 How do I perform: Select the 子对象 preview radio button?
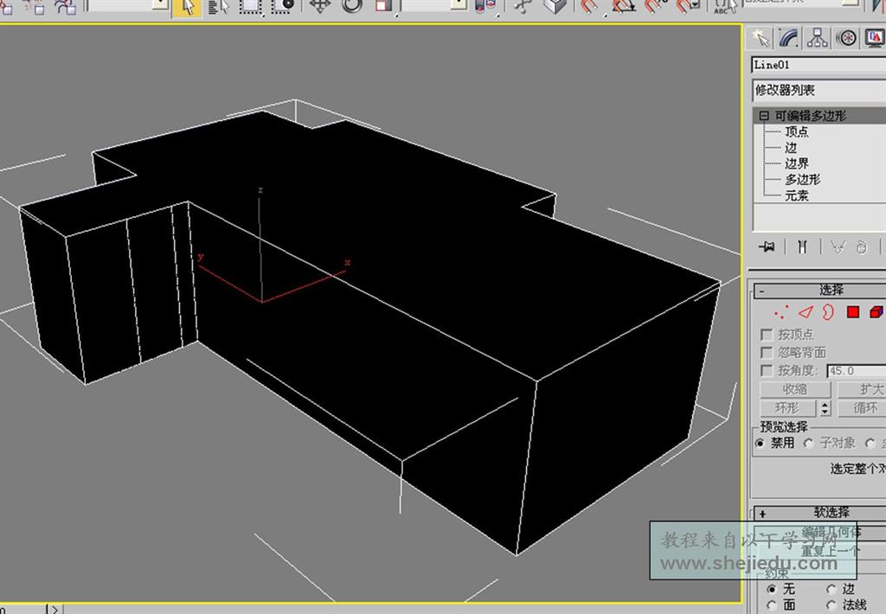[x=808, y=443]
